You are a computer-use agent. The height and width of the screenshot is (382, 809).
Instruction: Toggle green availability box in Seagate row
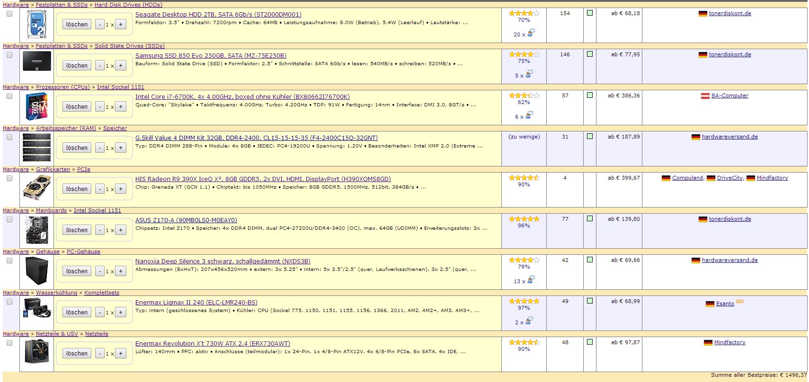point(590,13)
